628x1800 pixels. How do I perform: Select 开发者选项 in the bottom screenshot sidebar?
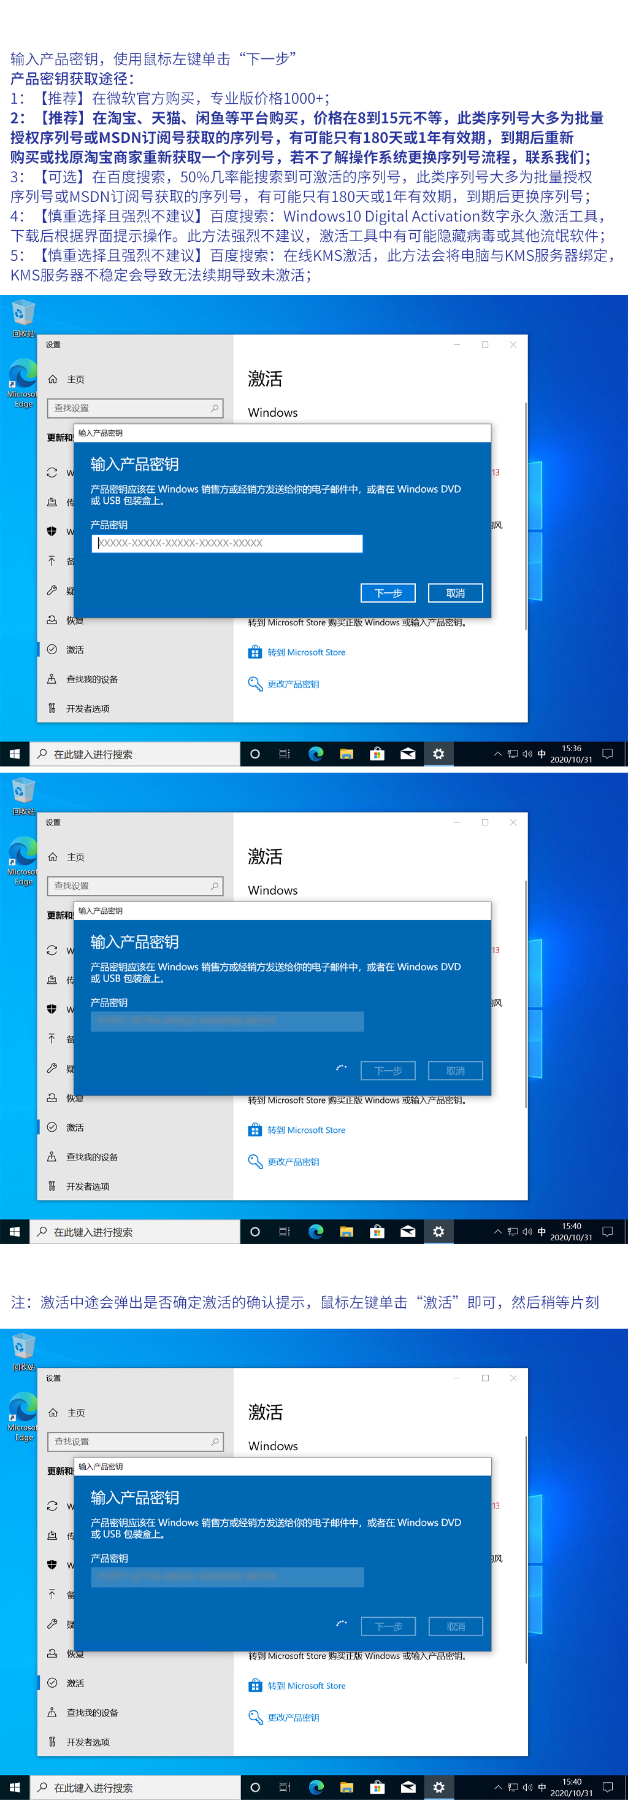point(78,1741)
